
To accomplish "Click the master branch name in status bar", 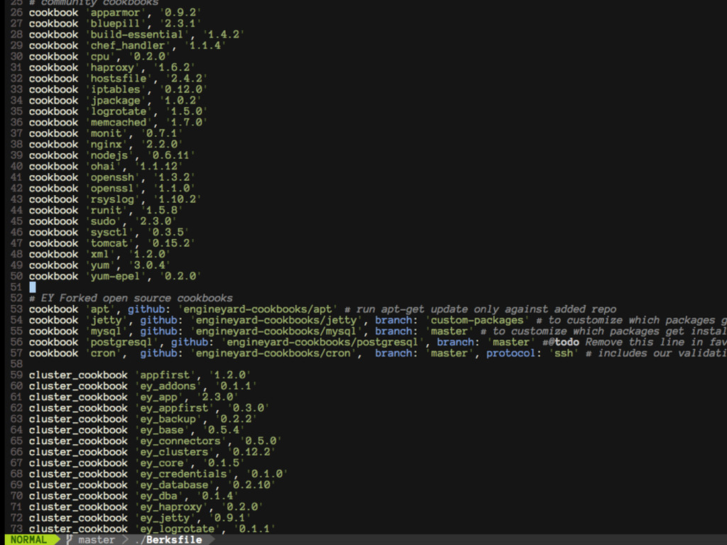I will point(97,539).
